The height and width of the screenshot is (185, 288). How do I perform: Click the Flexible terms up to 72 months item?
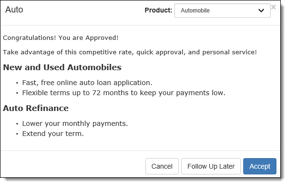[x=124, y=93]
